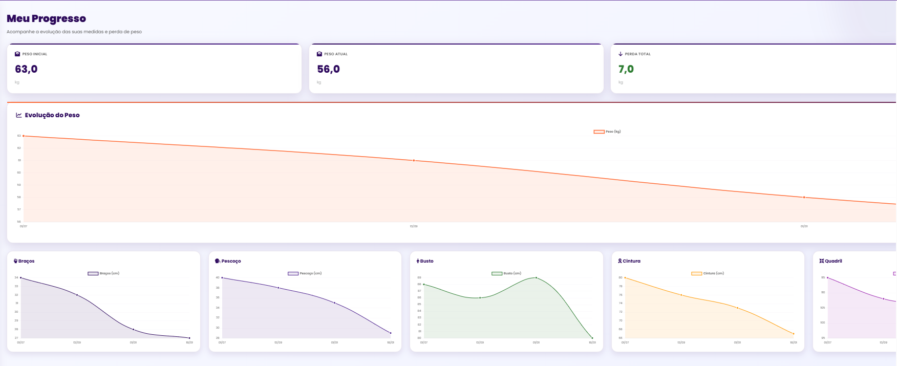Click the peak data point in the Busto chart

coord(536,277)
